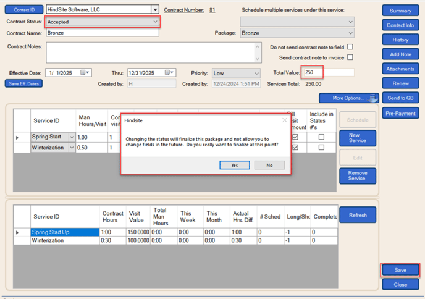Viewport: 425px width, 299px height.
Task: Click the Renew button
Action: coord(400,83)
